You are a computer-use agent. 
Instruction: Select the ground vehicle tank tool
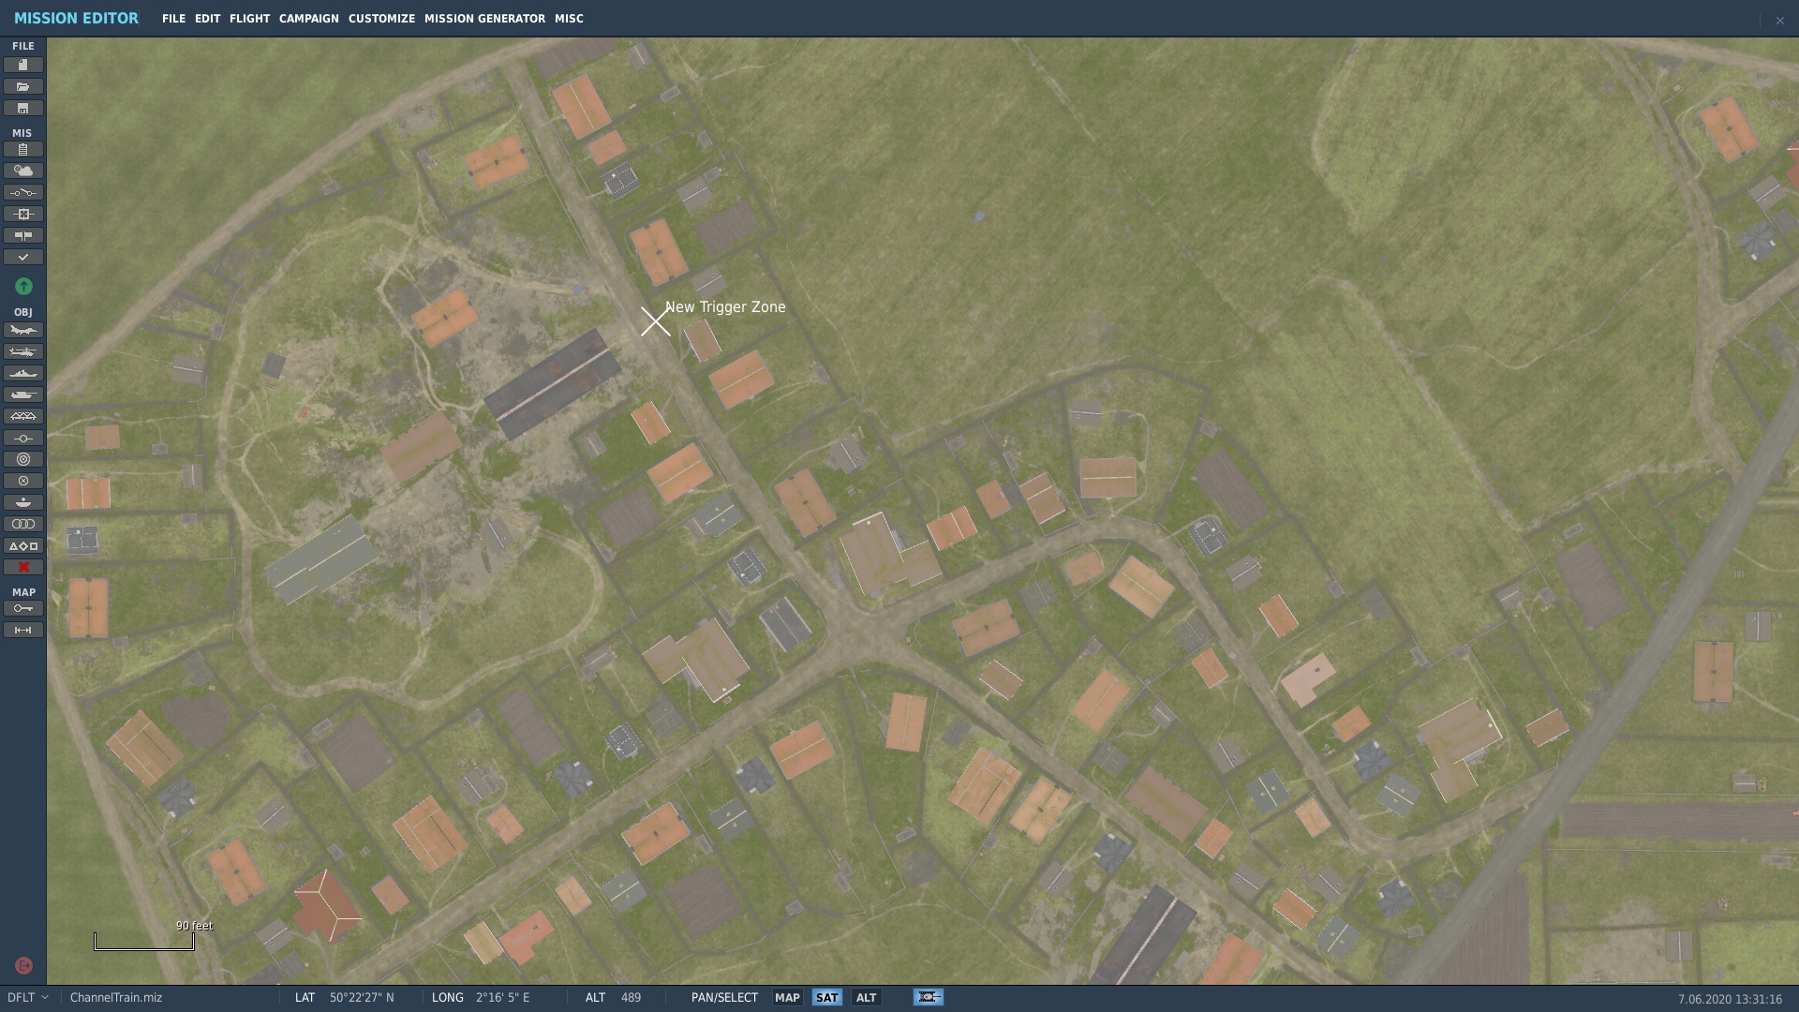click(23, 394)
